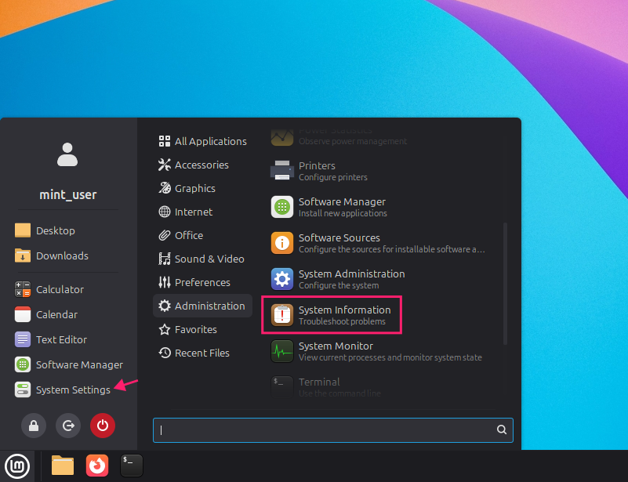Select the Office category
The width and height of the screenshot is (628, 482).
click(202, 235)
